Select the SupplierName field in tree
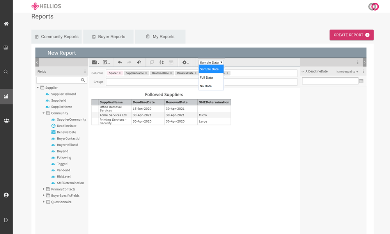Screen dimensions: 390x234 pos(62,107)
